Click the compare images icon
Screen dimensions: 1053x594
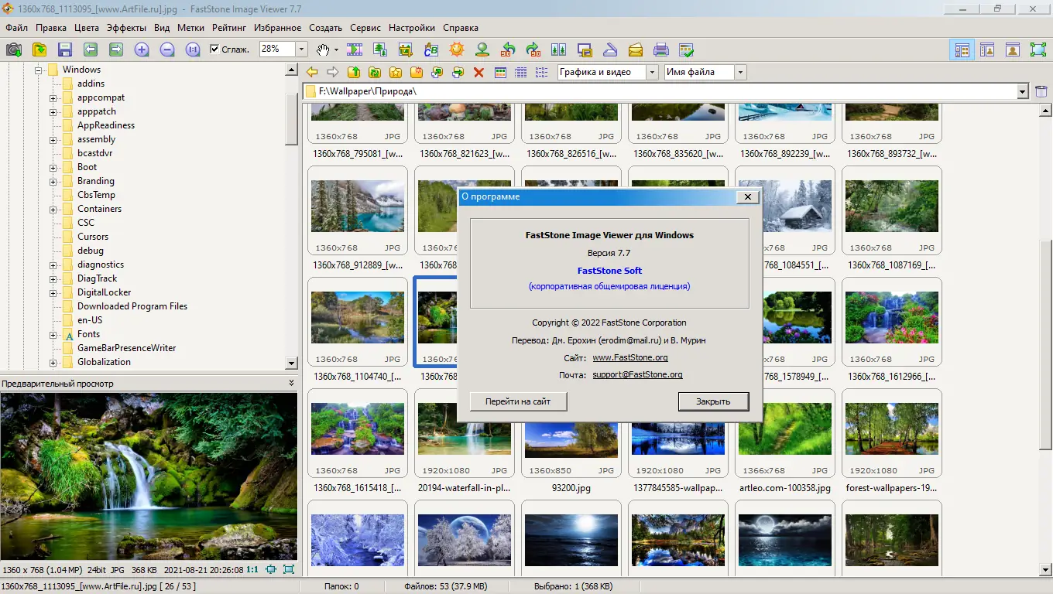(x=559, y=49)
